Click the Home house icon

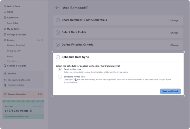tap(5, 12)
